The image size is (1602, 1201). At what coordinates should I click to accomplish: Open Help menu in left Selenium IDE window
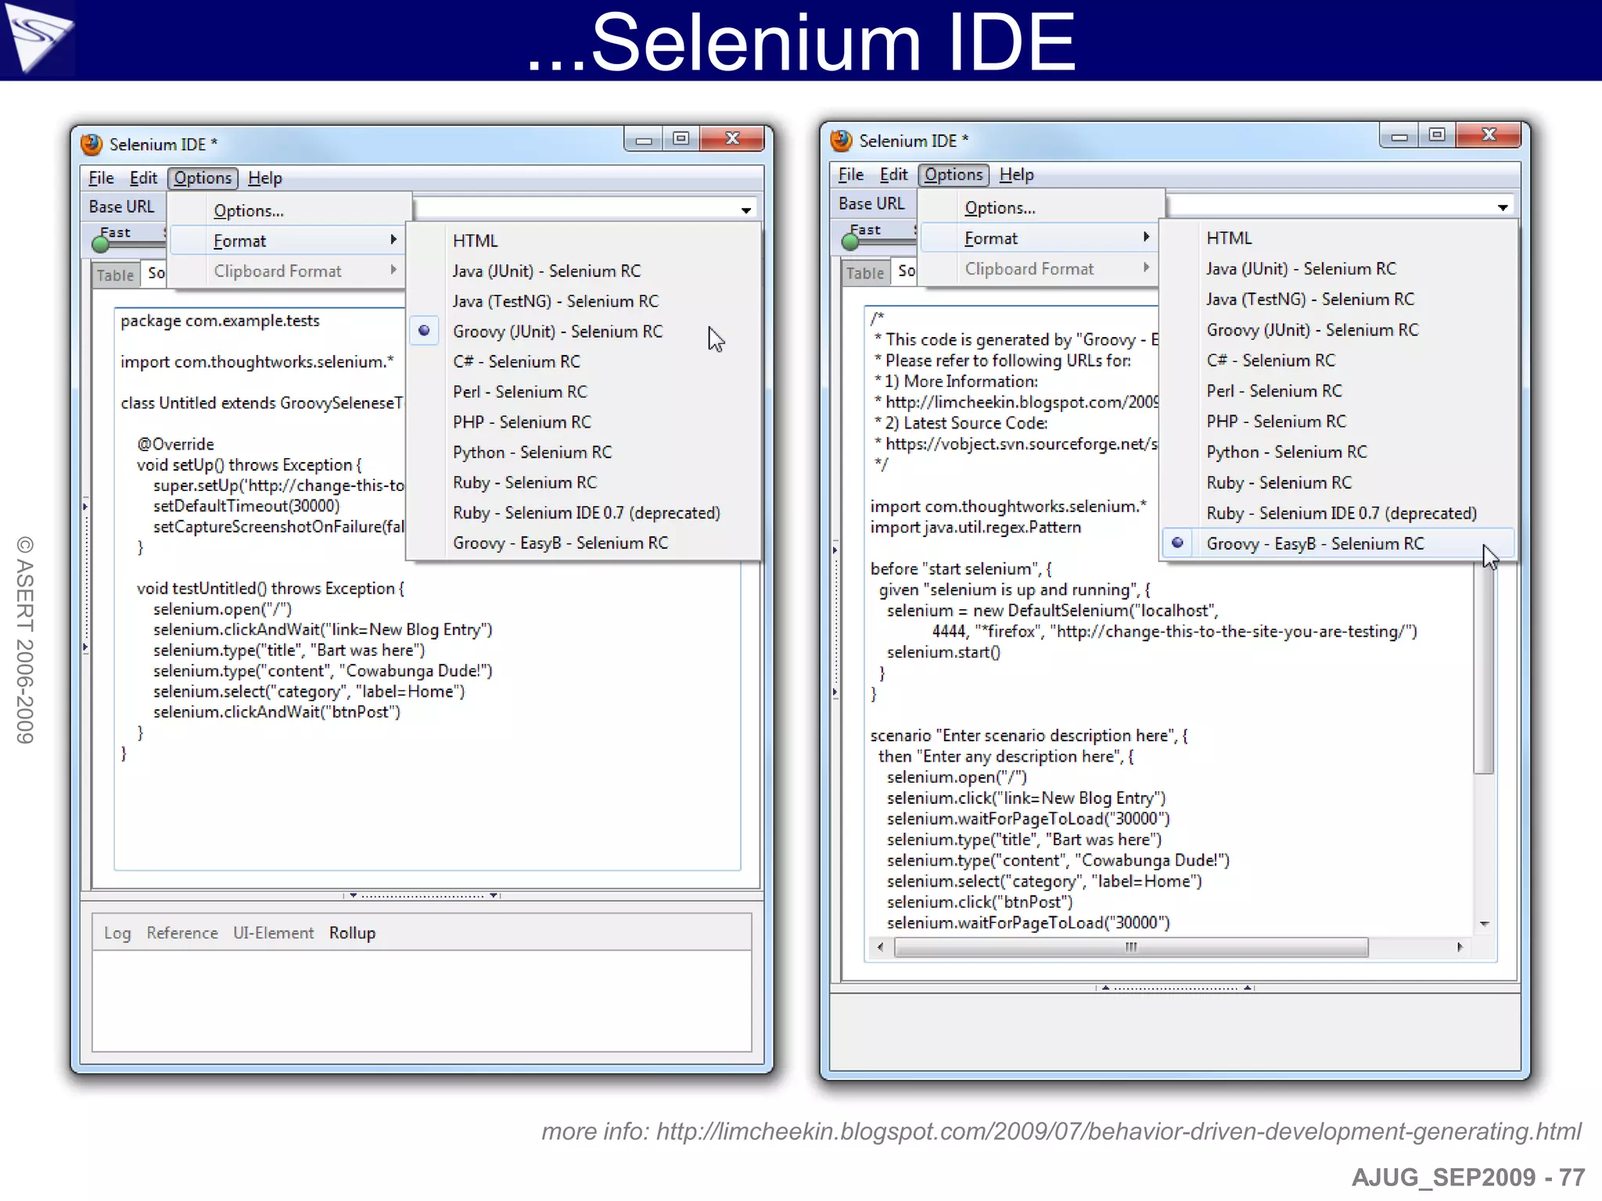tap(264, 178)
